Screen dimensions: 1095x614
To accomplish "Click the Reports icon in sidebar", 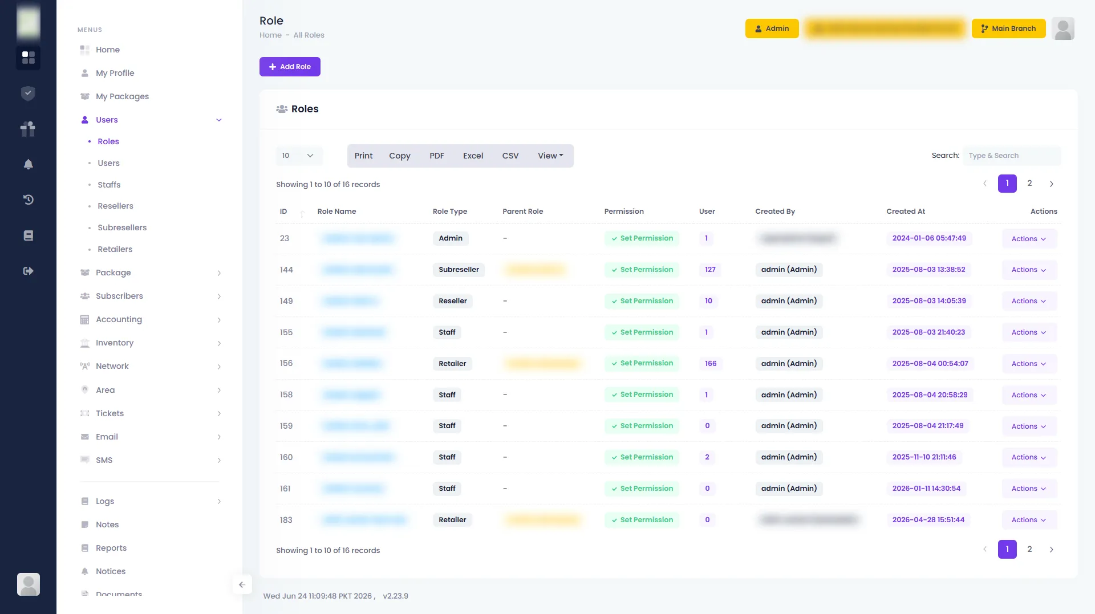I will pyautogui.click(x=85, y=548).
